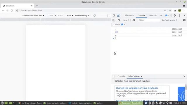The height and width of the screenshot is (105, 187).
Task: Click the address bar URL
Action: (31, 10)
